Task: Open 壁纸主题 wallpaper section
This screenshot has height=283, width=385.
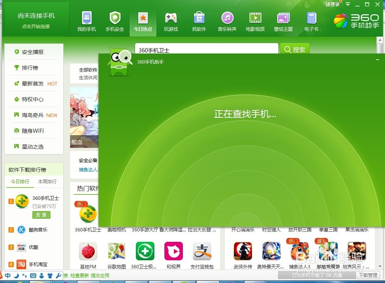Action: coord(283,22)
